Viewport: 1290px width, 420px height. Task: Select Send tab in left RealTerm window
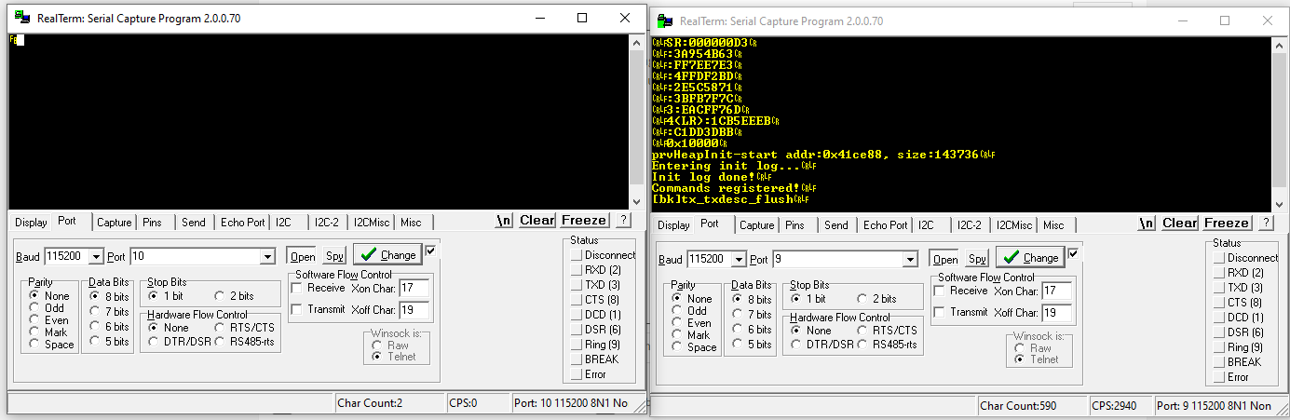click(194, 222)
